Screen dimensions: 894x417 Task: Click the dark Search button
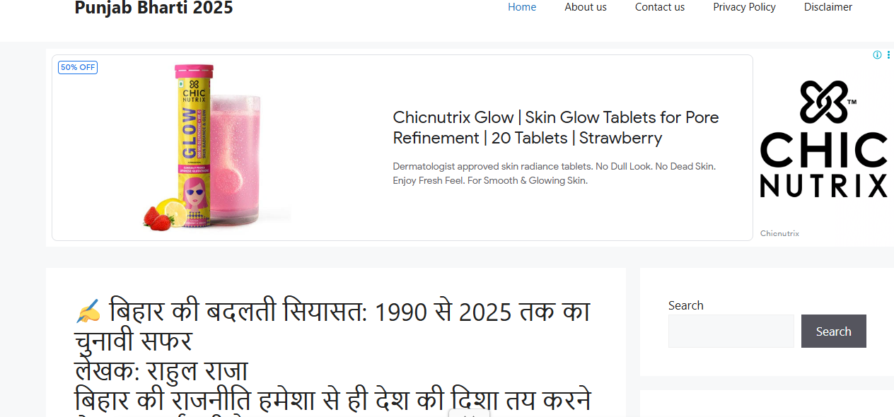834,331
